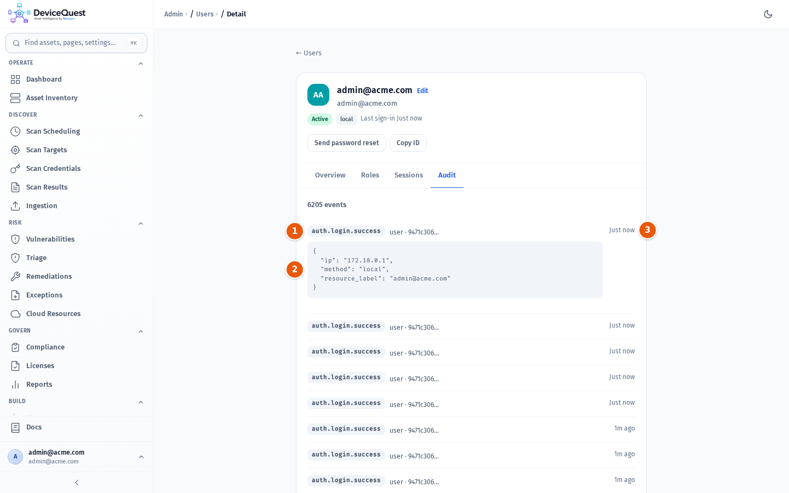The width and height of the screenshot is (789, 493).
Task: Click the "local" provider badge
Action: coord(346,119)
